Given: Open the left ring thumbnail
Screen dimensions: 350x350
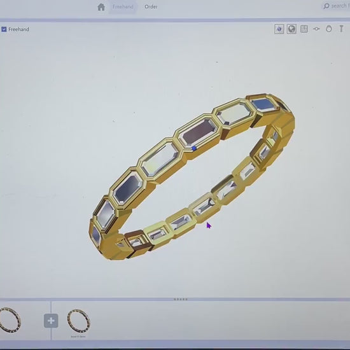Looking at the screenshot, I should 10,320.
